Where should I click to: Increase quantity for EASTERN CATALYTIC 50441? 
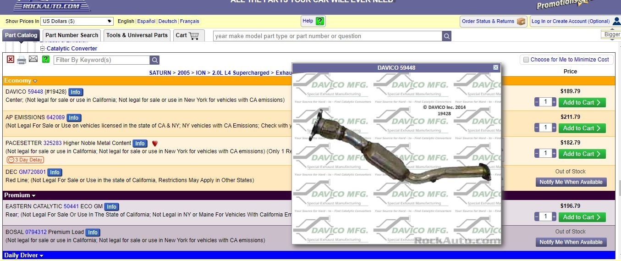click(x=554, y=217)
